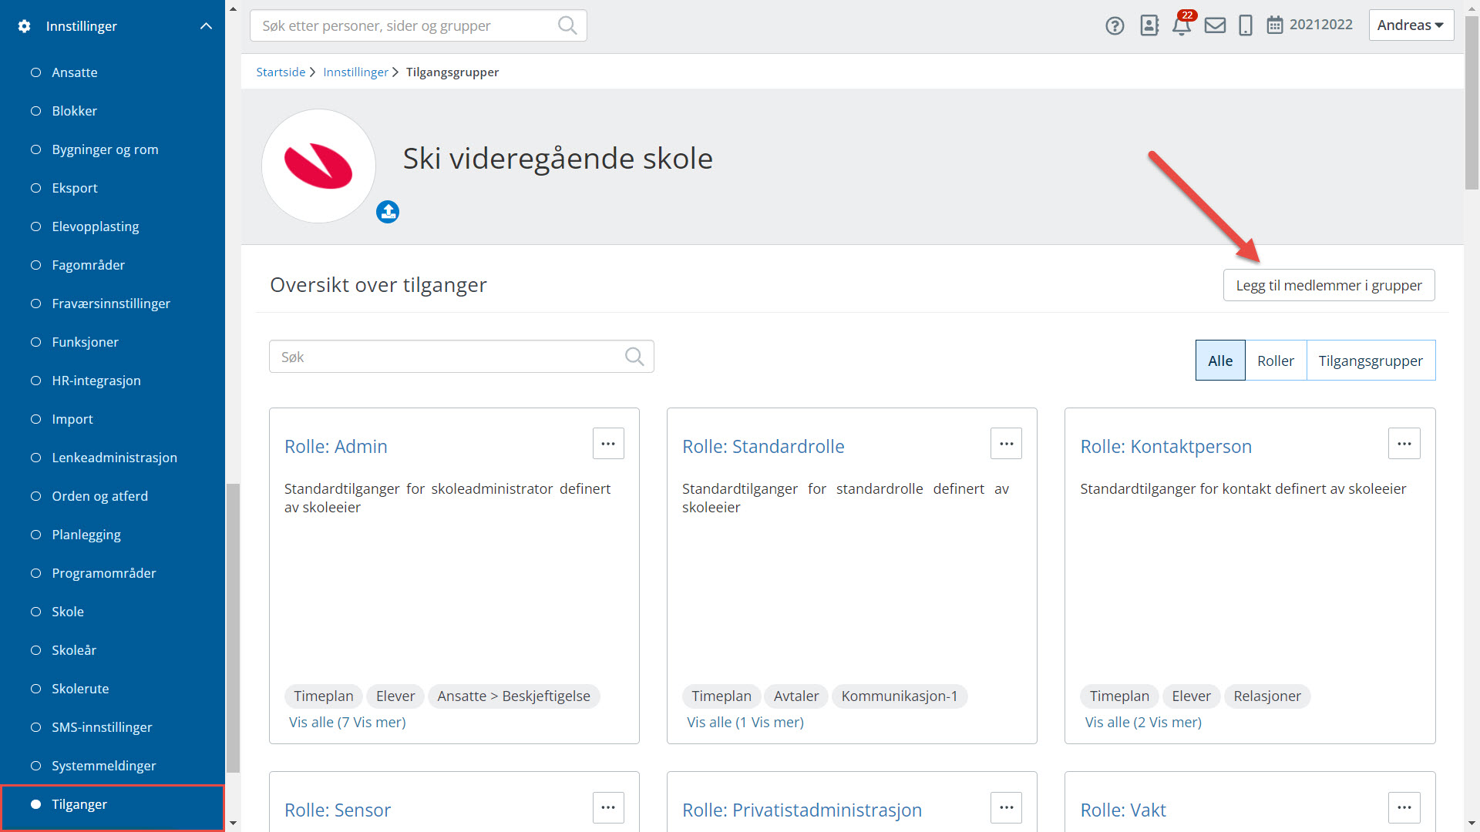
Task: Focus the Søk etter personer search field
Action: [419, 25]
